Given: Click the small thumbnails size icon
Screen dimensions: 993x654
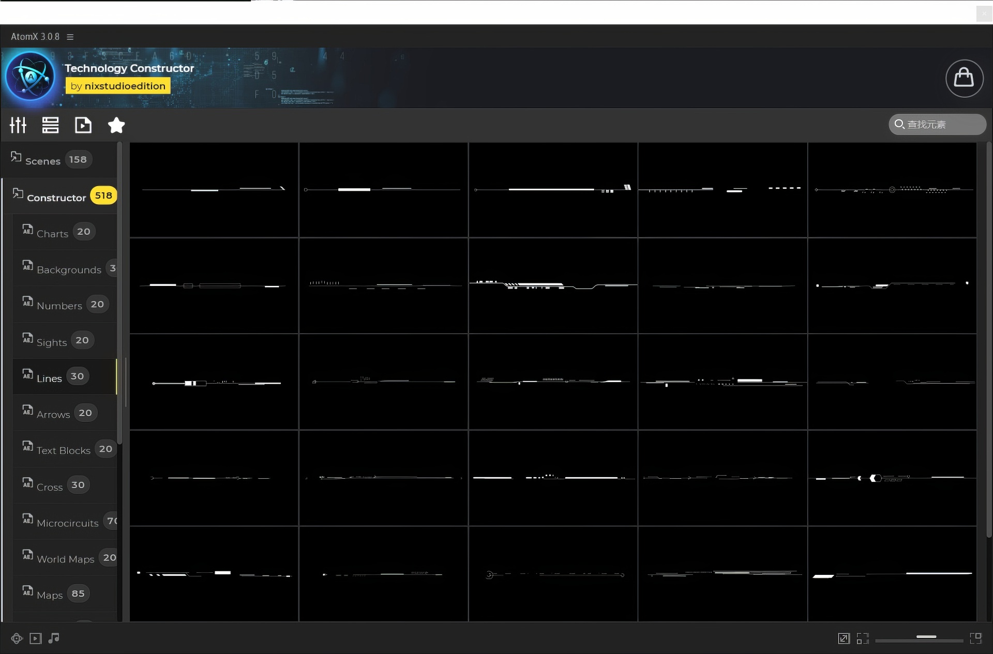Looking at the screenshot, I should [863, 638].
